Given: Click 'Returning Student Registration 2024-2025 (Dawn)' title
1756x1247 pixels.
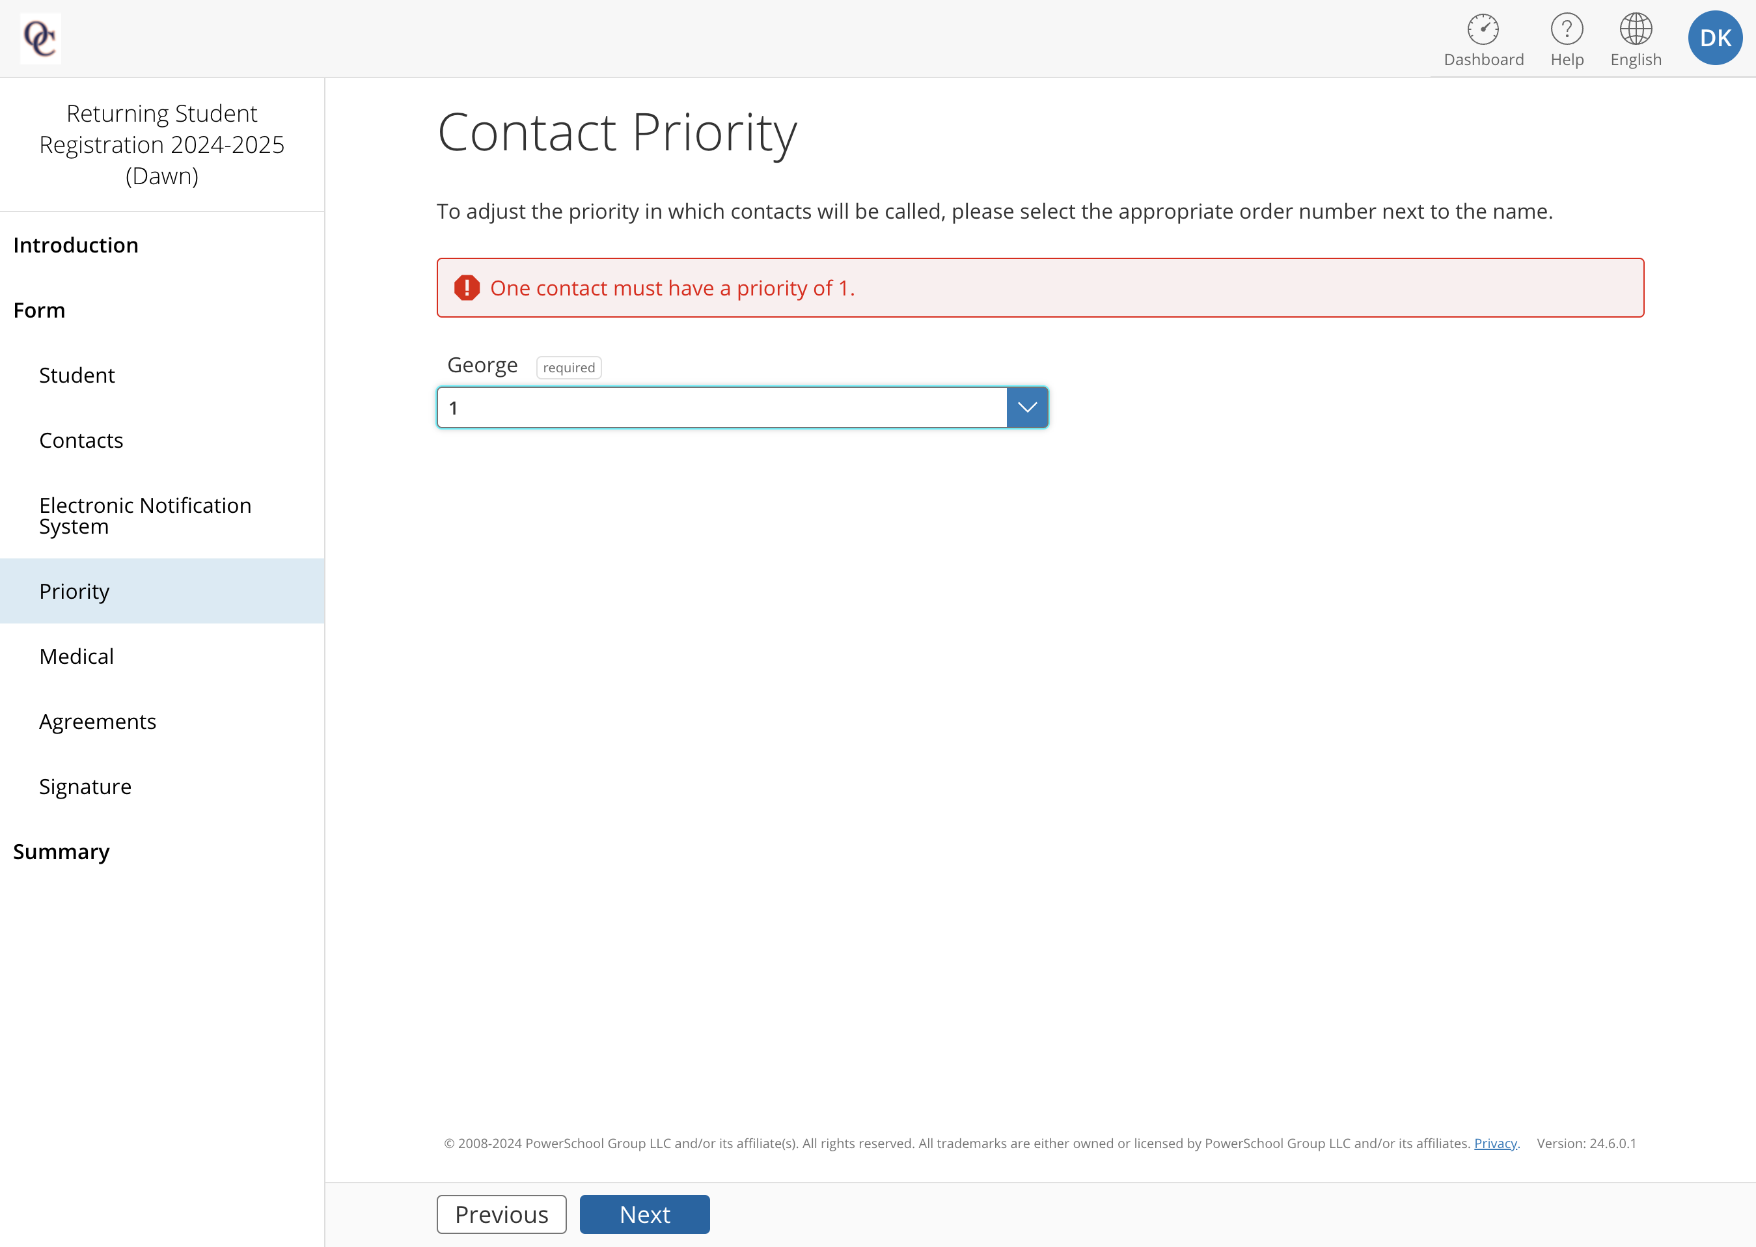Looking at the screenshot, I should (162, 144).
